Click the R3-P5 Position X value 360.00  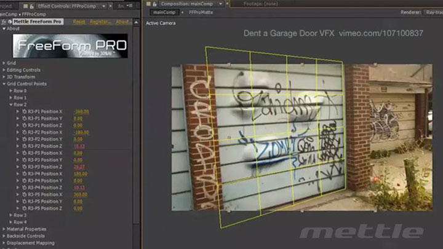tap(80, 194)
